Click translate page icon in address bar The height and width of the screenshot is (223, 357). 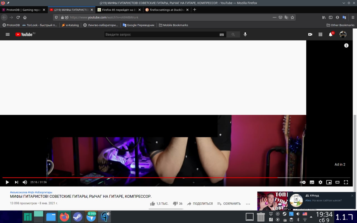click(286, 17)
